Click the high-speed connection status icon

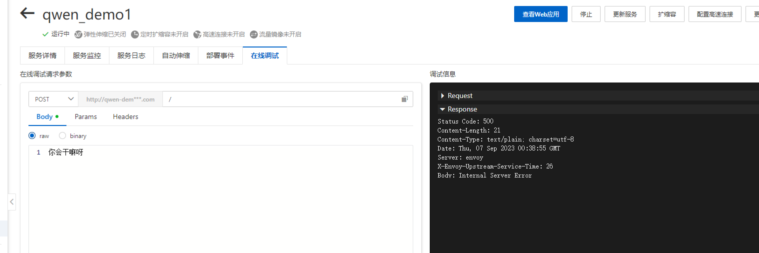click(197, 34)
